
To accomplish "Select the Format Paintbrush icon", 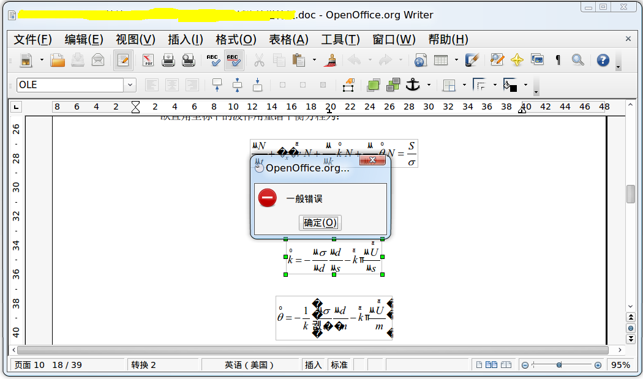I will [330, 60].
